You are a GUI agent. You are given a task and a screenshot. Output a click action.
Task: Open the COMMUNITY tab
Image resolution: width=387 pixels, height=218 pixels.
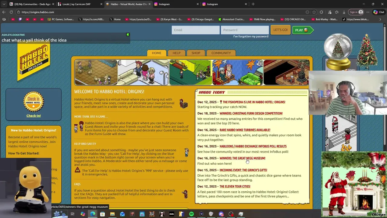pos(221,53)
